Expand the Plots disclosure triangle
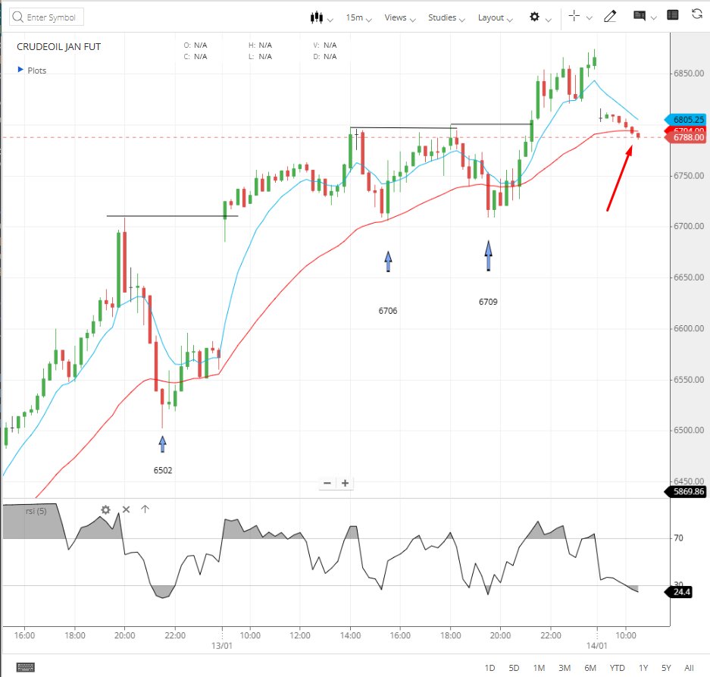Screen dimensions: 710x677 [x=20, y=70]
